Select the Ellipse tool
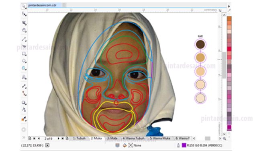This screenshot has width=253, height=153. click(x=24, y=61)
